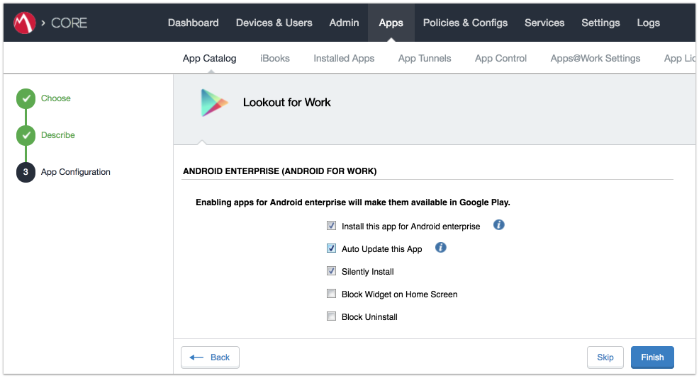
Task: Click the MobileIron red logo icon
Action: pyautogui.click(x=25, y=23)
